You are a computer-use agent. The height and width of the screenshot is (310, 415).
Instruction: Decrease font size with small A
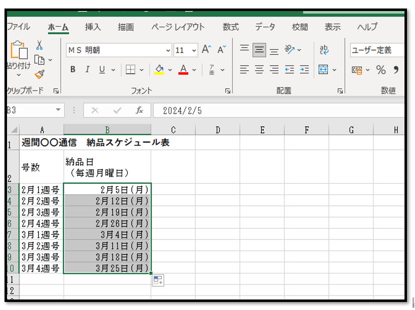point(221,50)
